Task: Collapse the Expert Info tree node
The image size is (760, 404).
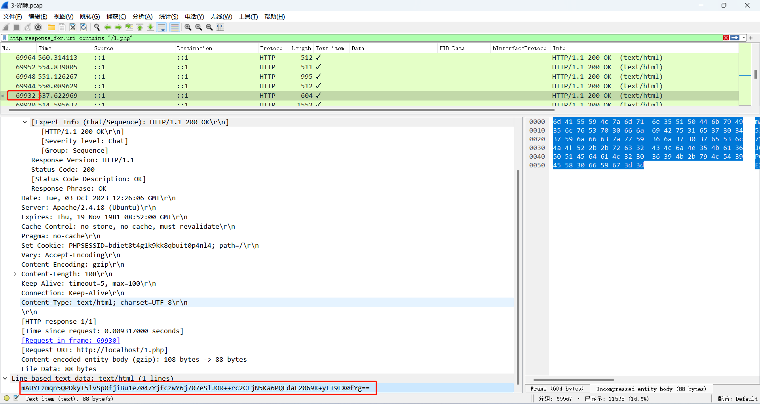Action: point(25,122)
